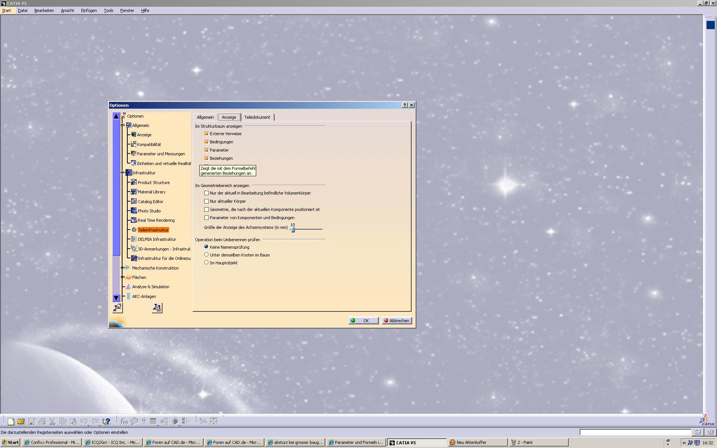Open dropdown arrow under Redo icon

tap(99, 426)
